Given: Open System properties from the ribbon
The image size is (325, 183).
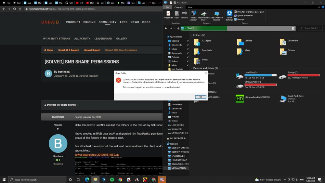Looking at the screenshot, I should pyautogui.click(x=243, y=16).
